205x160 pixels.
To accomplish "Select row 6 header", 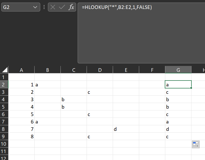I will click(x=4, y=114).
